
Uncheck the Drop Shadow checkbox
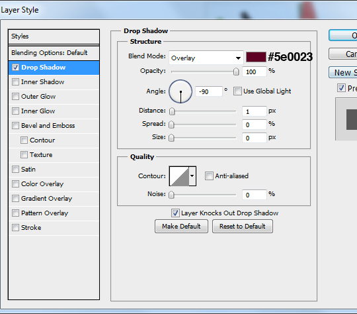point(15,68)
